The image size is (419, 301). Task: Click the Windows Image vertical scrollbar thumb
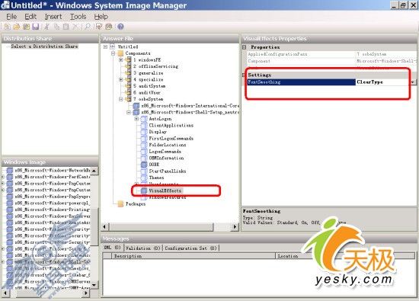click(x=94, y=226)
